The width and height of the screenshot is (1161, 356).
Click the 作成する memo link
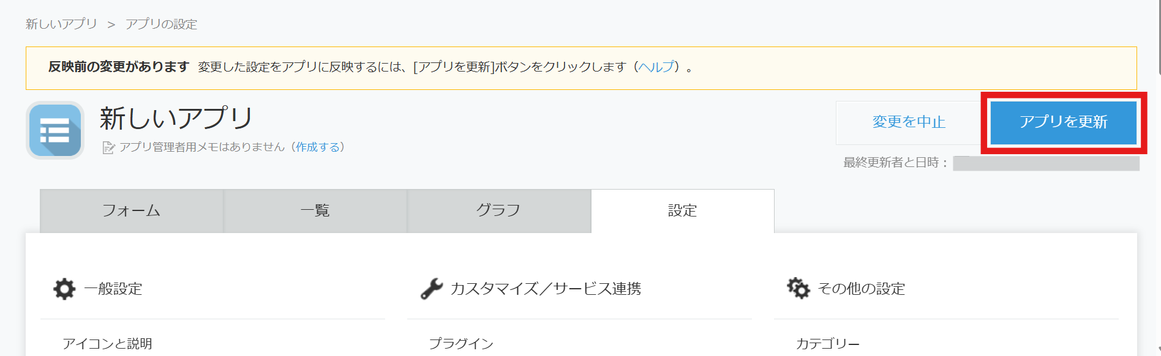click(318, 147)
